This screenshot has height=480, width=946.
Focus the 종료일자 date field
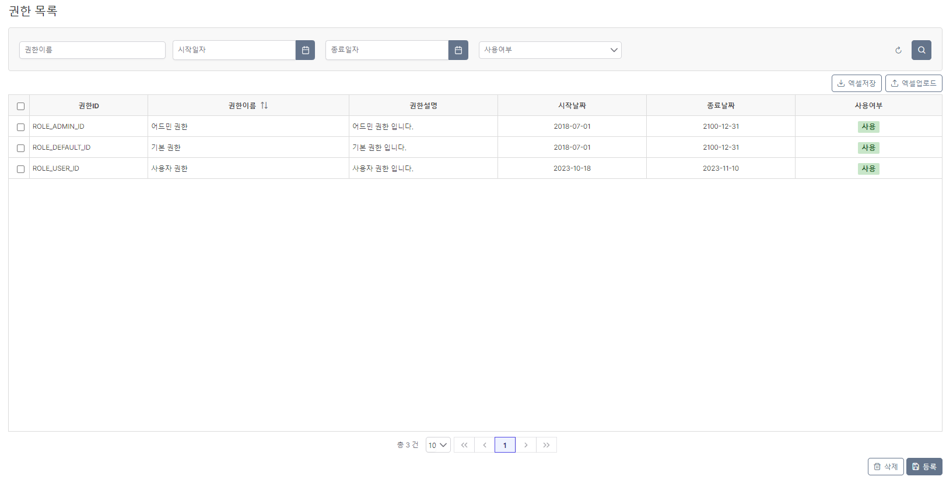387,50
